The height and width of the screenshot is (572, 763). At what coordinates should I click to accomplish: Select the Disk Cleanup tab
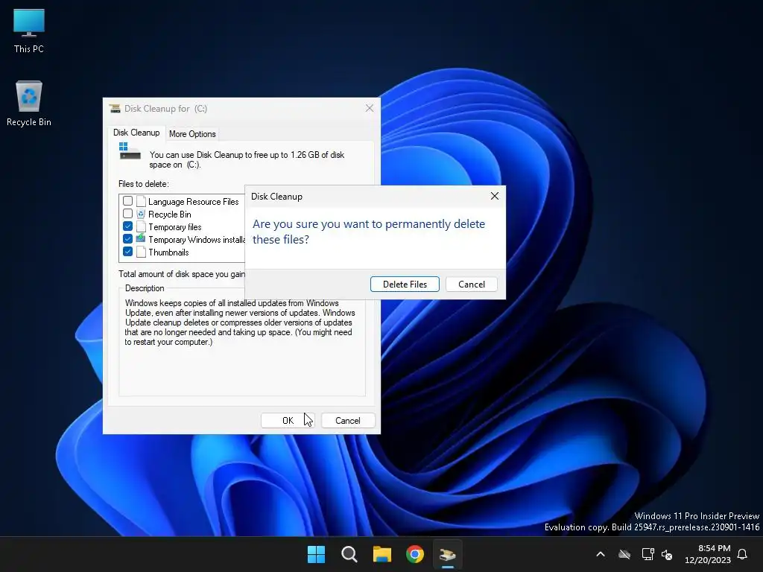(136, 133)
